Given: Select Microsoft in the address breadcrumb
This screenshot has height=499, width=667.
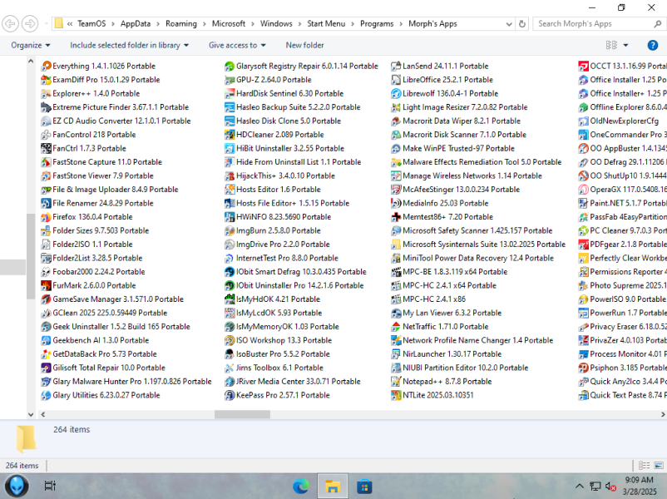Looking at the screenshot, I should 229,24.
